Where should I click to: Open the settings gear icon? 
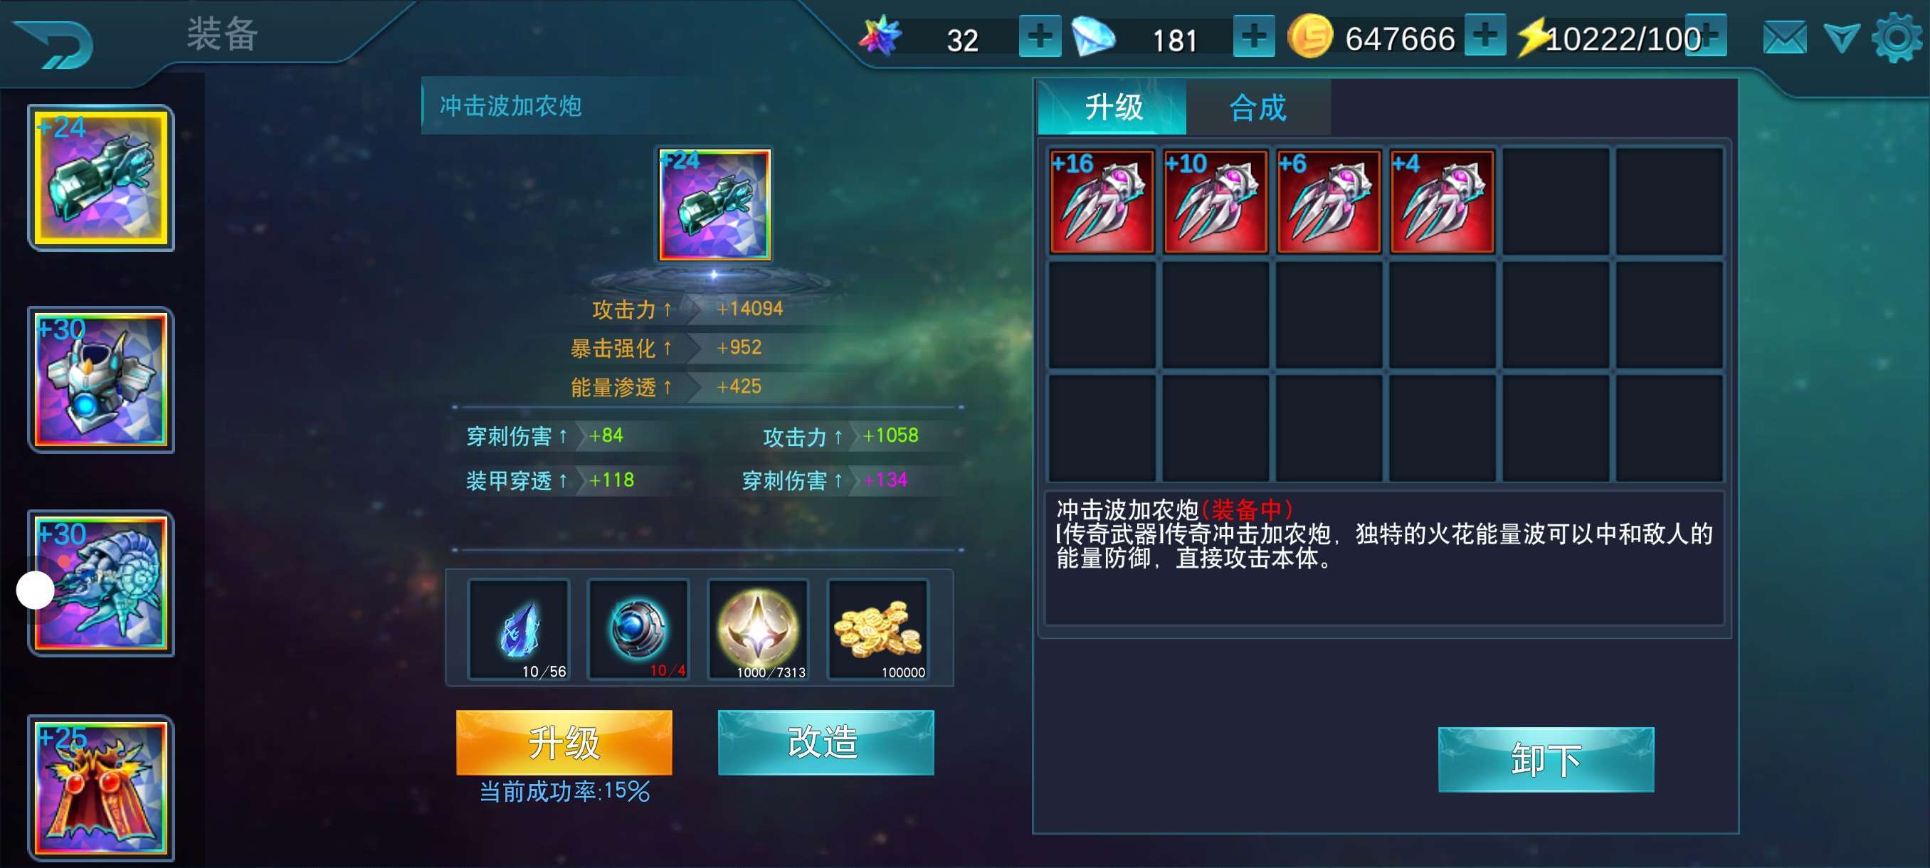click(1897, 38)
